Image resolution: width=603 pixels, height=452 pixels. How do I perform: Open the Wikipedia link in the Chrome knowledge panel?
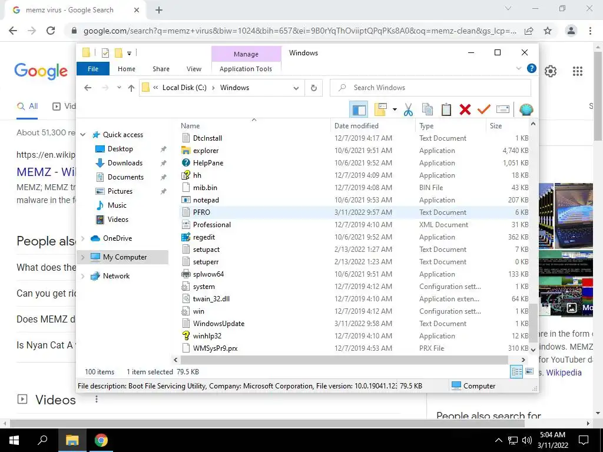pos(564,373)
